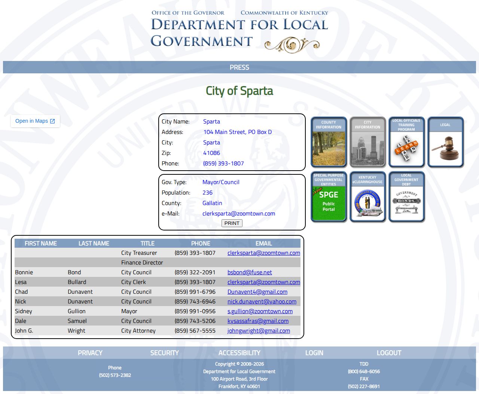The image size is (479, 394).
Task: Email Mayor at s.gullion@zoomtown.com
Action: coord(260,311)
